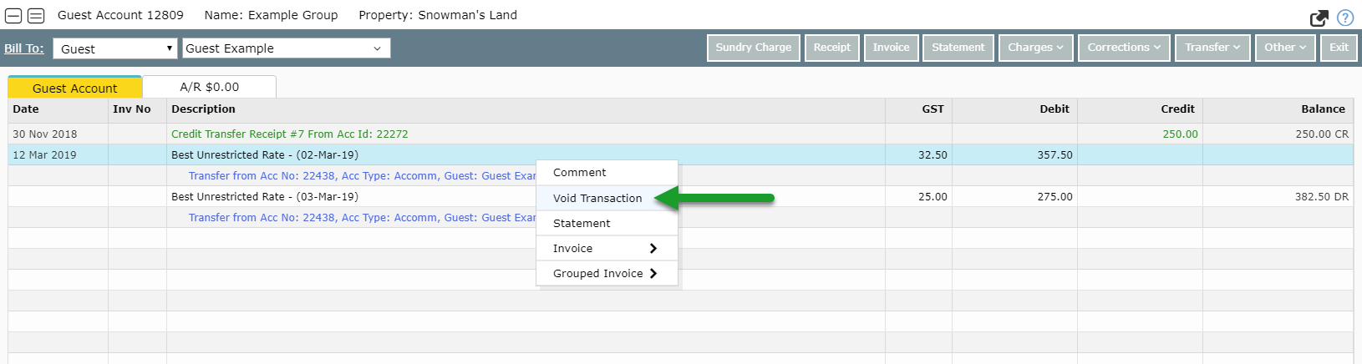Click the expand lines icon beside minus icon
Screen dimensions: 1362x364
pyautogui.click(x=35, y=16)
